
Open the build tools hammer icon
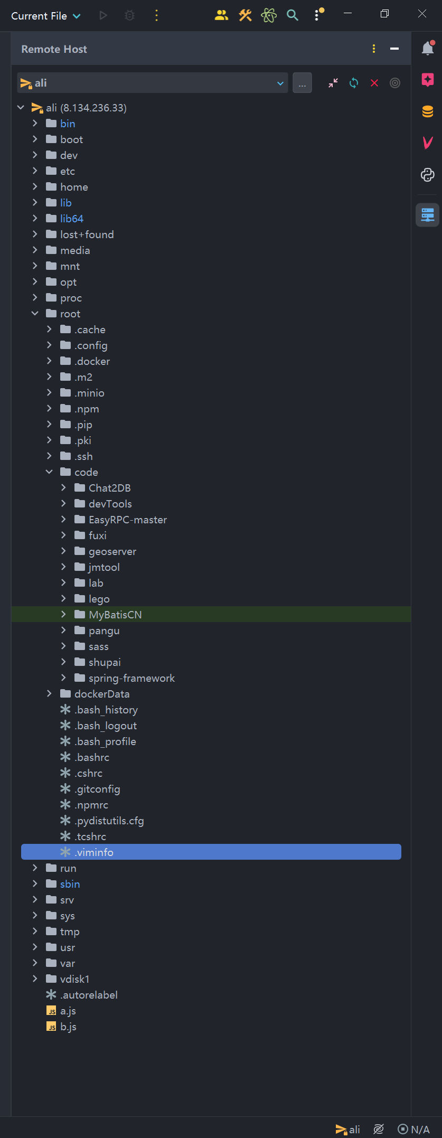245,15
